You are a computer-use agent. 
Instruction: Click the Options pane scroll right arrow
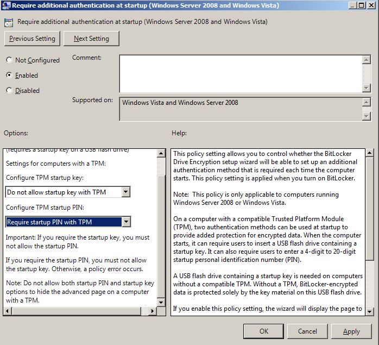click(152, 311)
